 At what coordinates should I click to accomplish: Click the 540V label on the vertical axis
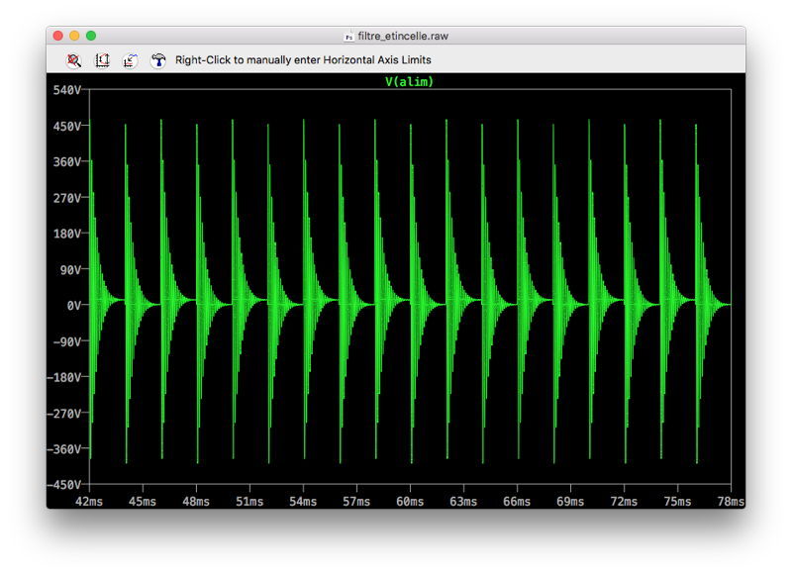(x=65, y=90)
